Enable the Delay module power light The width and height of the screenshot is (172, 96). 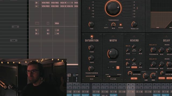pyautogui.click(x=166, y=36)
